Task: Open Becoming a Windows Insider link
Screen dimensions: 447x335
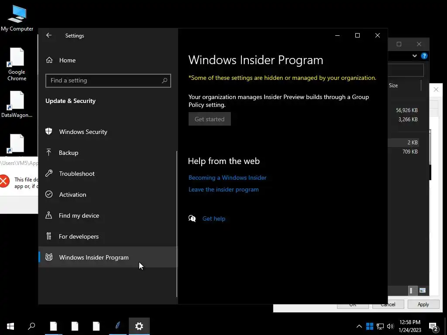Action: [x=227, y=178]
